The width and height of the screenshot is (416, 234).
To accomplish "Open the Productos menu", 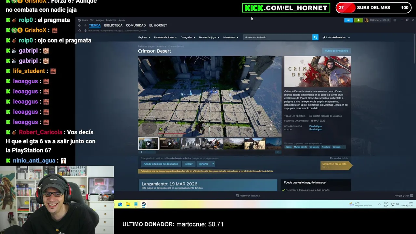I will click(x=111, y=20).
